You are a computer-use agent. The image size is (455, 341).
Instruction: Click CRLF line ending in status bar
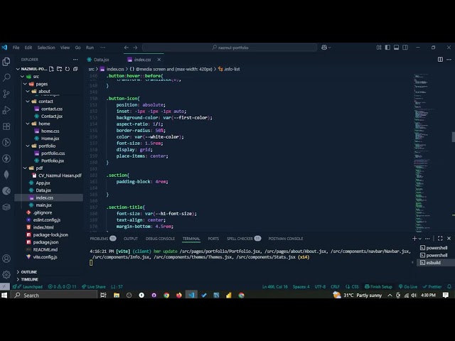[x=335, y=286]
